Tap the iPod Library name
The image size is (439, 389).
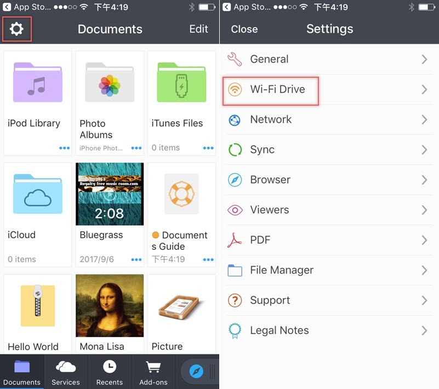(34, 123)
